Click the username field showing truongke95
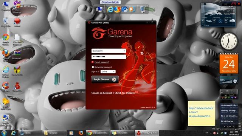 [x=109, y=51]
